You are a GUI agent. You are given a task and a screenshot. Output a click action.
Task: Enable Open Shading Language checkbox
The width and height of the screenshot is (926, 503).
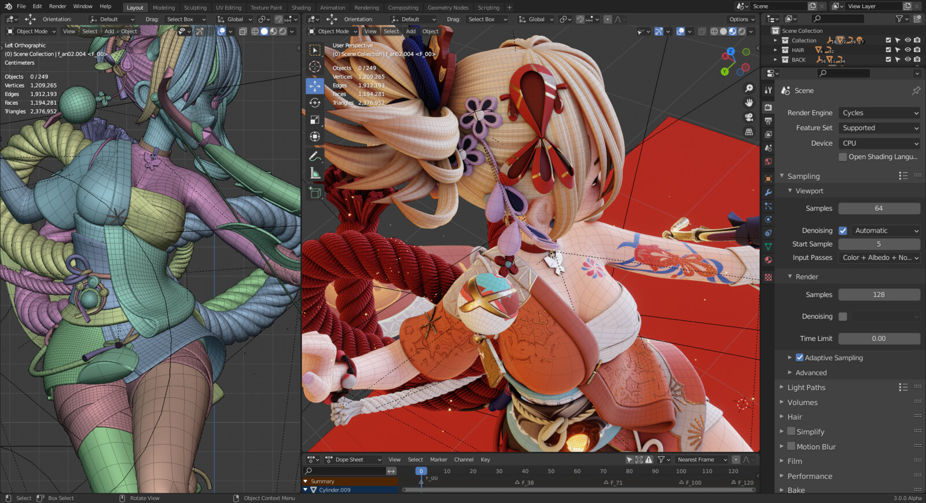[x=843, y=157]
